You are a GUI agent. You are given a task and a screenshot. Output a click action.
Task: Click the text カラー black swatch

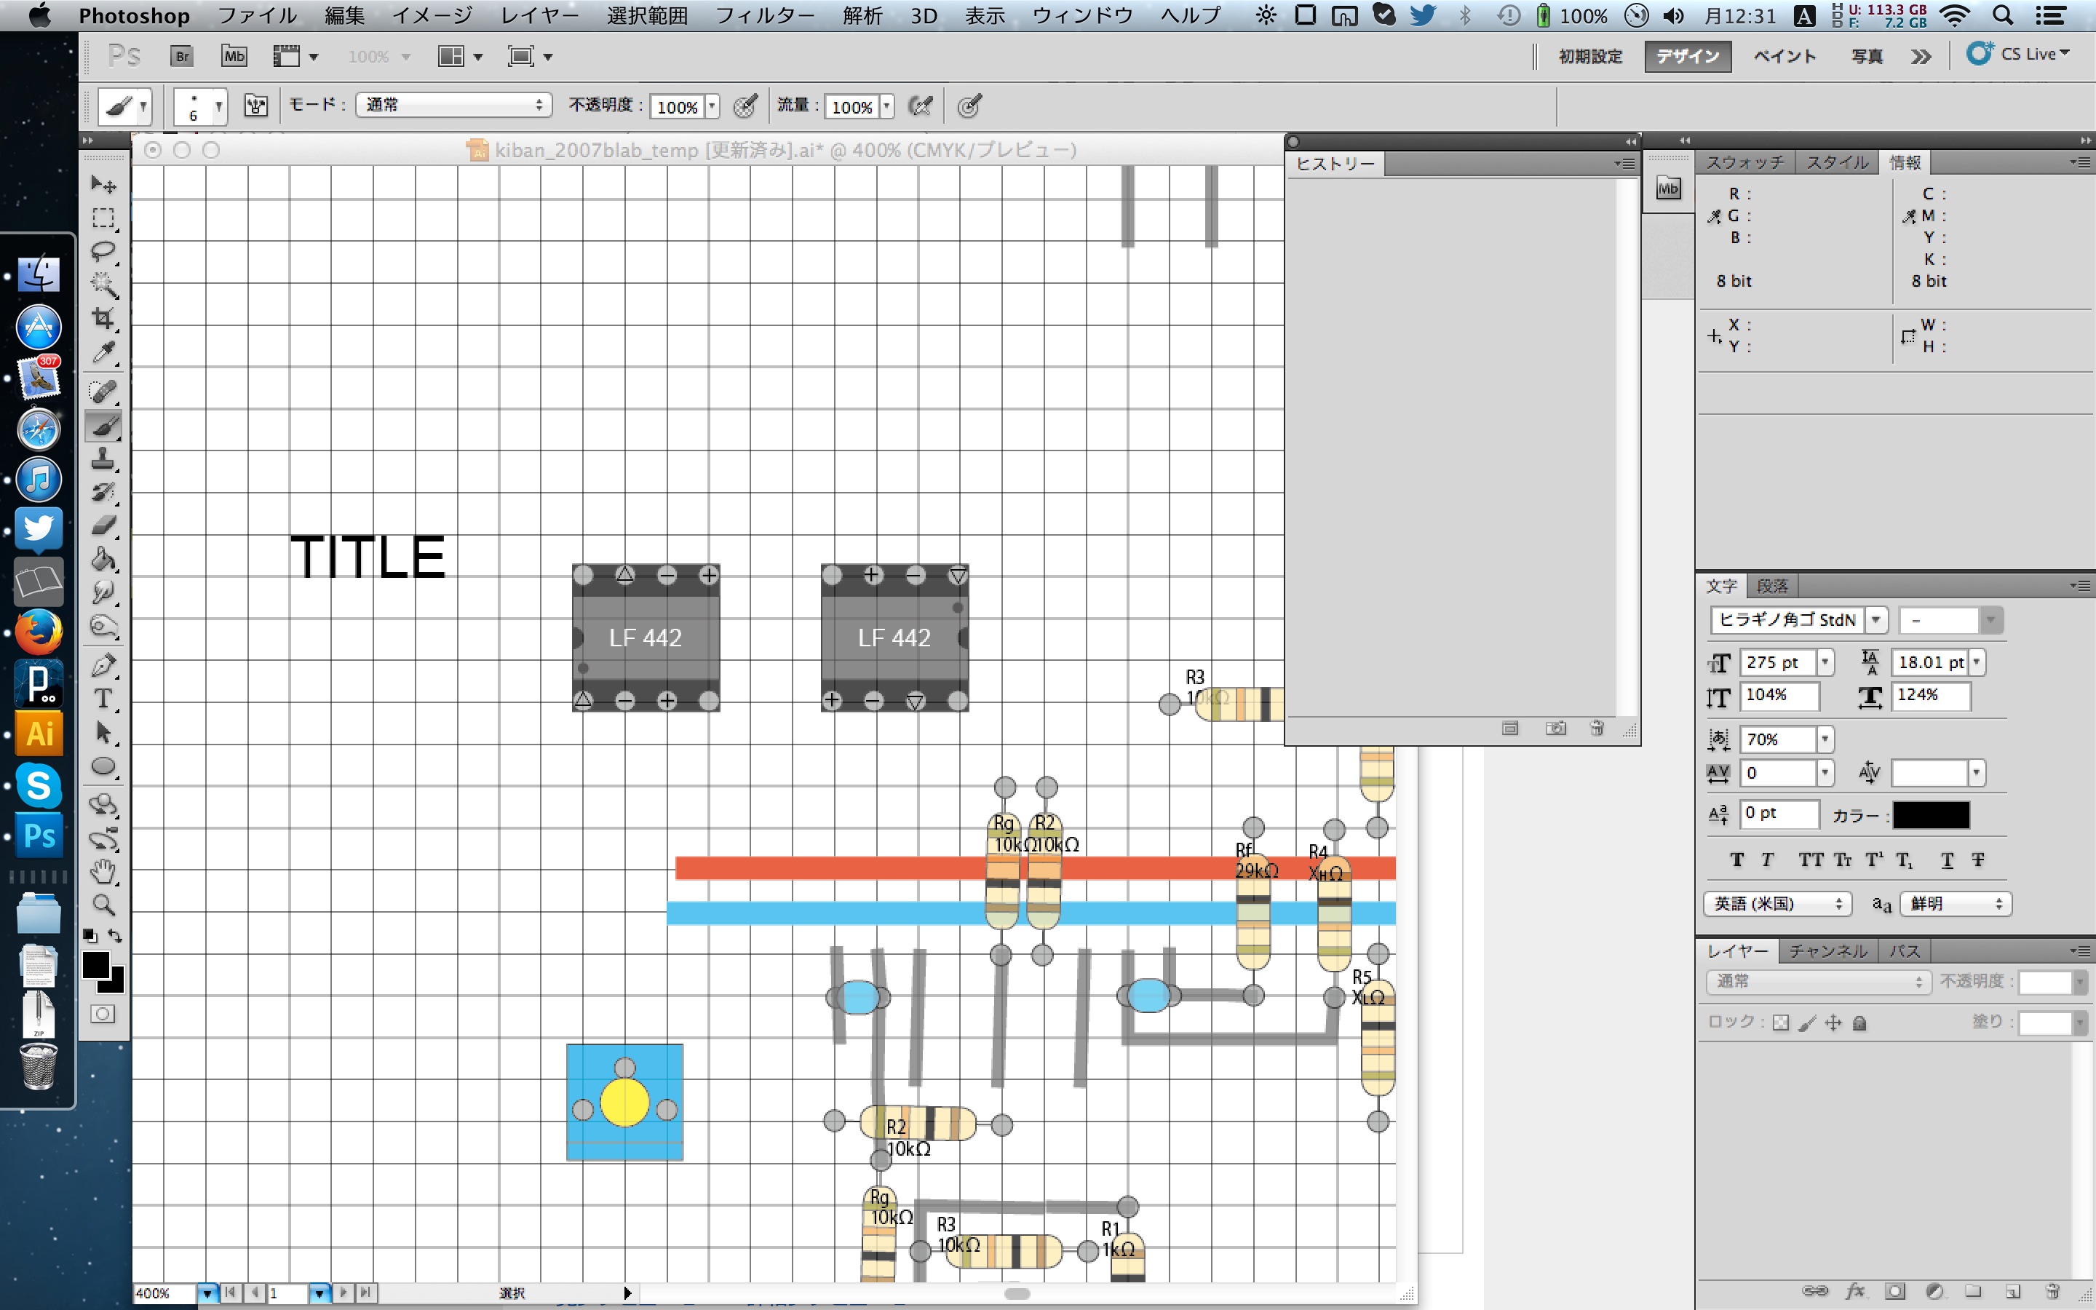click(1931, 815)
